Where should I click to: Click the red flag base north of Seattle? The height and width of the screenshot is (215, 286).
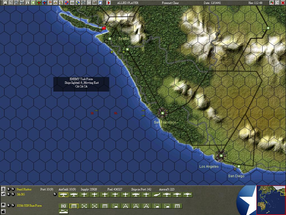(x=104, y=28)
